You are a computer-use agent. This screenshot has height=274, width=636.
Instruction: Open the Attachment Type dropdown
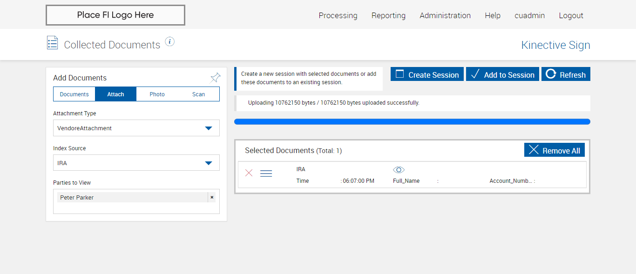pos(209,128)
